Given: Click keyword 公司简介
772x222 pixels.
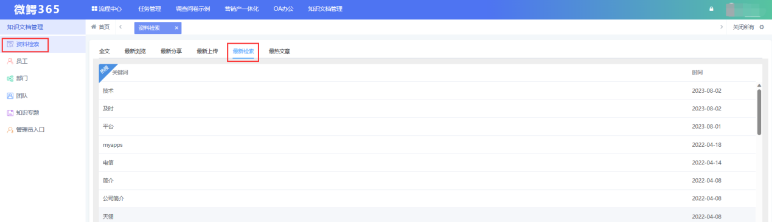Looking at the screenshot, I should coord(114,198).
